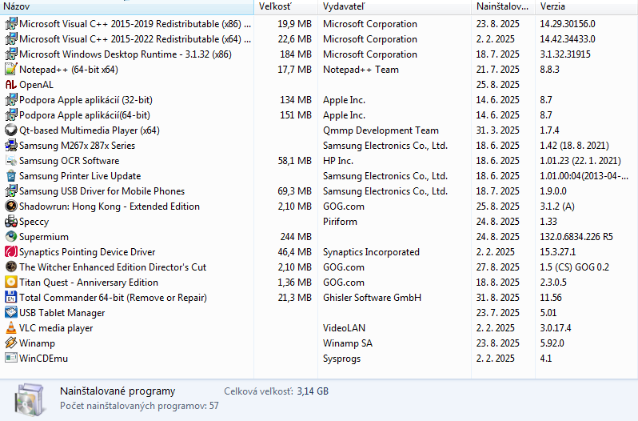This screenshot has height=421, width=638.
Task: Click the USB Tablet Manager icon
Action: click(x=11, y=313)
